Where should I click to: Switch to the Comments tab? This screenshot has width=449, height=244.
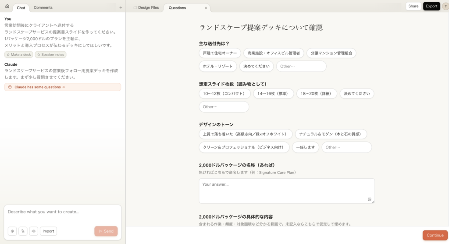[x=43, y=7]
